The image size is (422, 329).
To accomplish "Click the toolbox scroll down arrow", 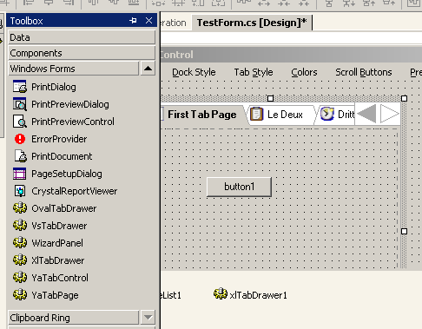I will [148, 318].
